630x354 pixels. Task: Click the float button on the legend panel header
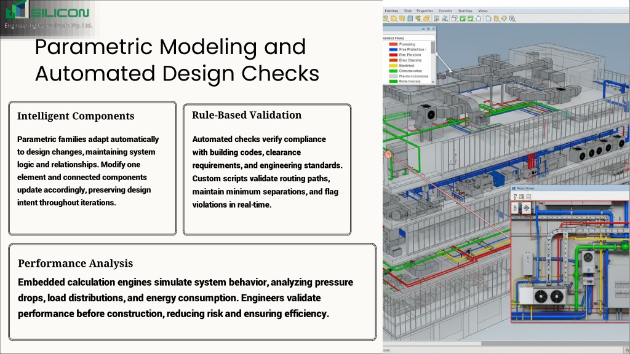pos(428,29)
